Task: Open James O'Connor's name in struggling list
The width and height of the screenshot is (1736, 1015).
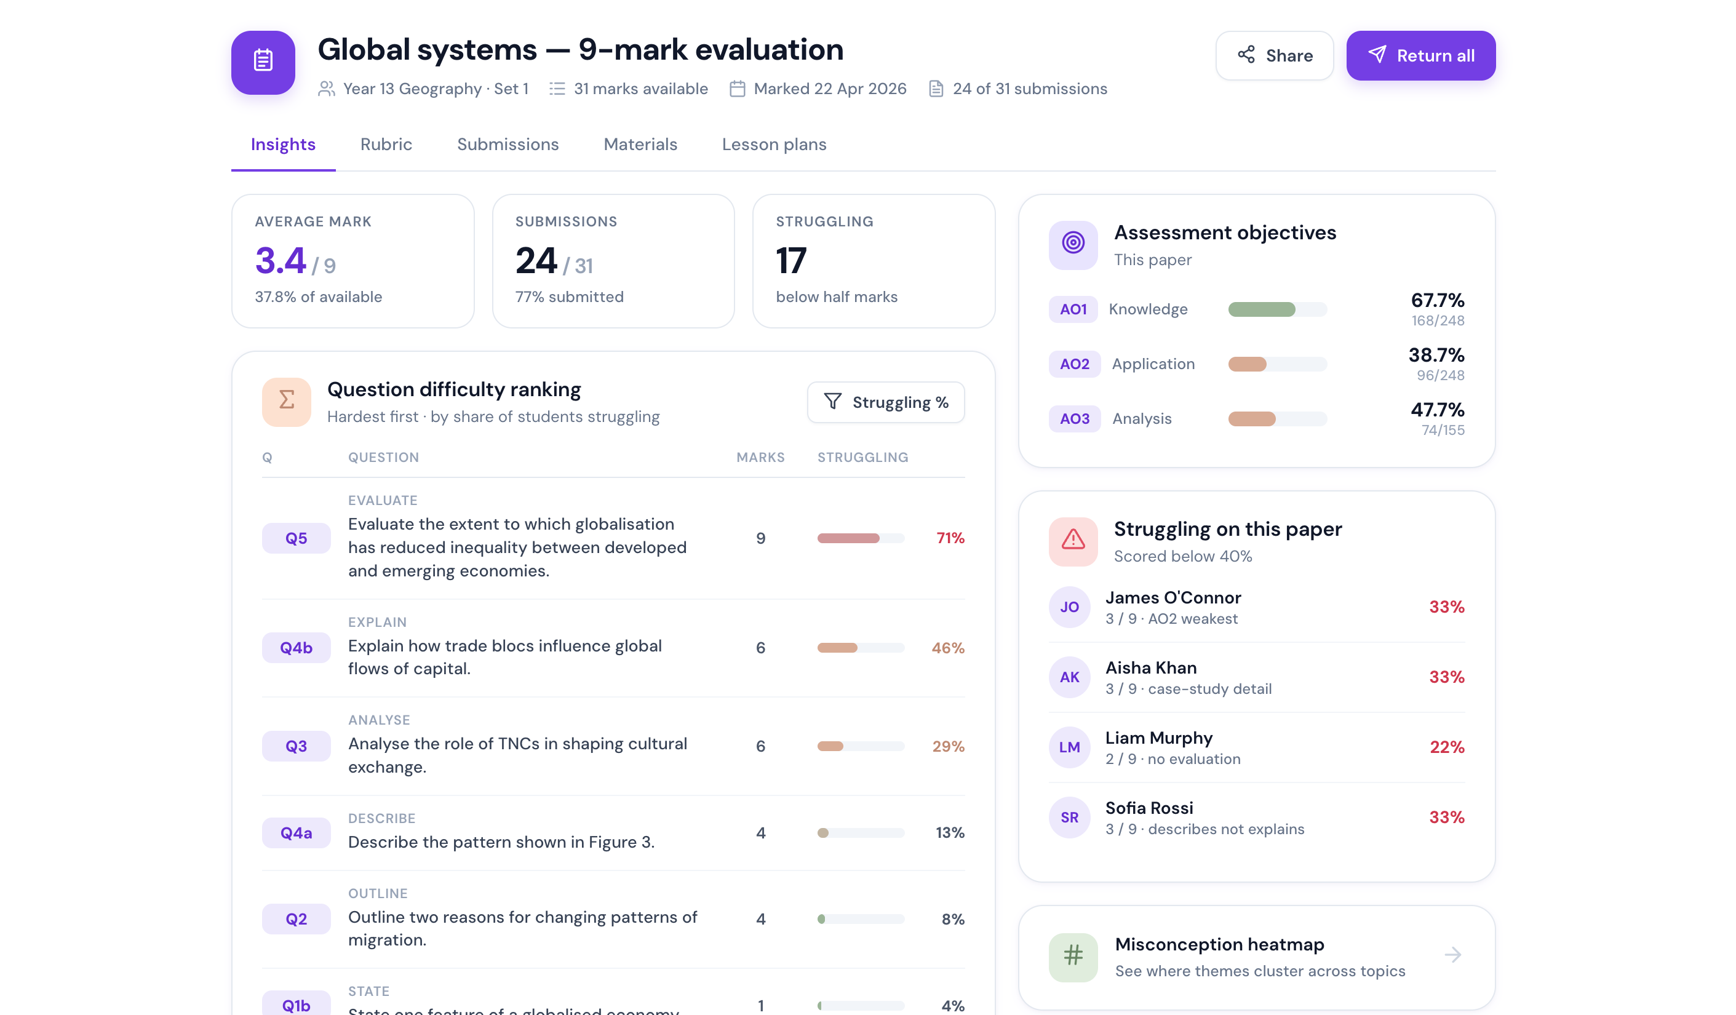Action: pyautogui.click(x=1173, y=597)
